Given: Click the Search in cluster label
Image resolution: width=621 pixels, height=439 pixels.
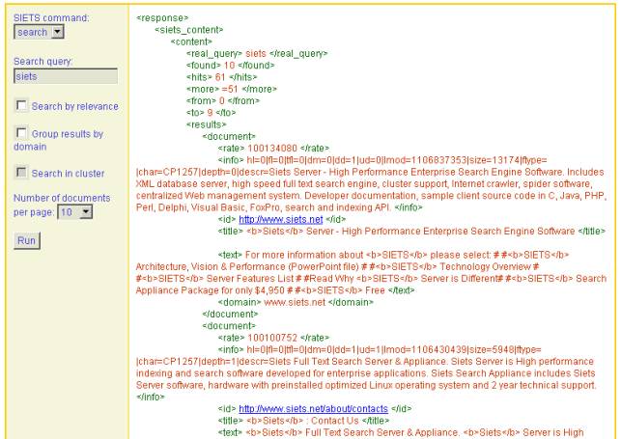Looking at the screenshot, I should [x=69, y=174].
